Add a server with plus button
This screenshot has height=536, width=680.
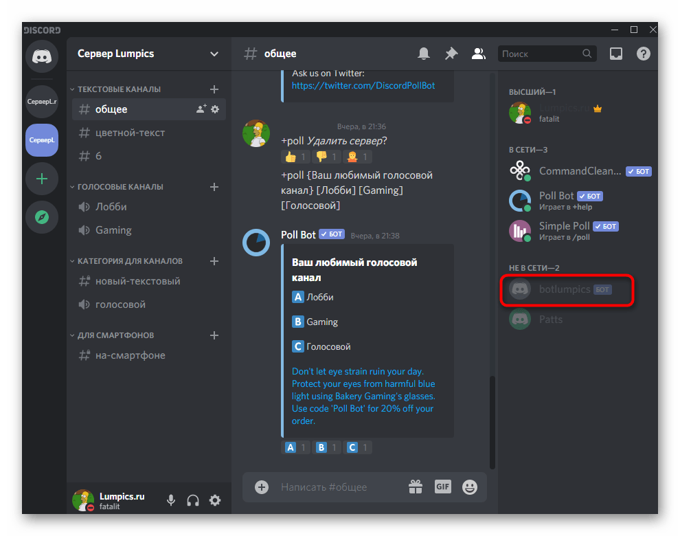click(42, 179)
